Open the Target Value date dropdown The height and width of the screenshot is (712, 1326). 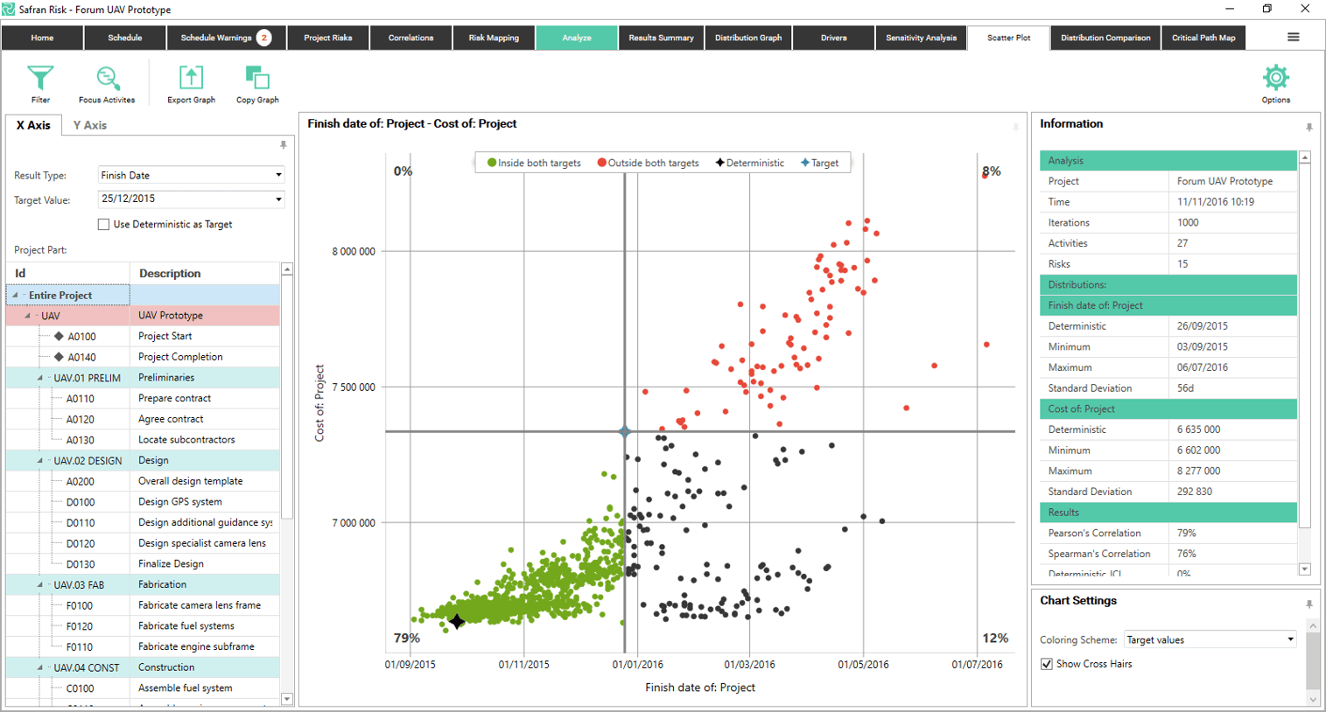tap(278, 199)
